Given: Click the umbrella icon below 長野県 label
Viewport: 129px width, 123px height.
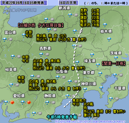Looking at the screenshot, I should [x=41, y=54].
